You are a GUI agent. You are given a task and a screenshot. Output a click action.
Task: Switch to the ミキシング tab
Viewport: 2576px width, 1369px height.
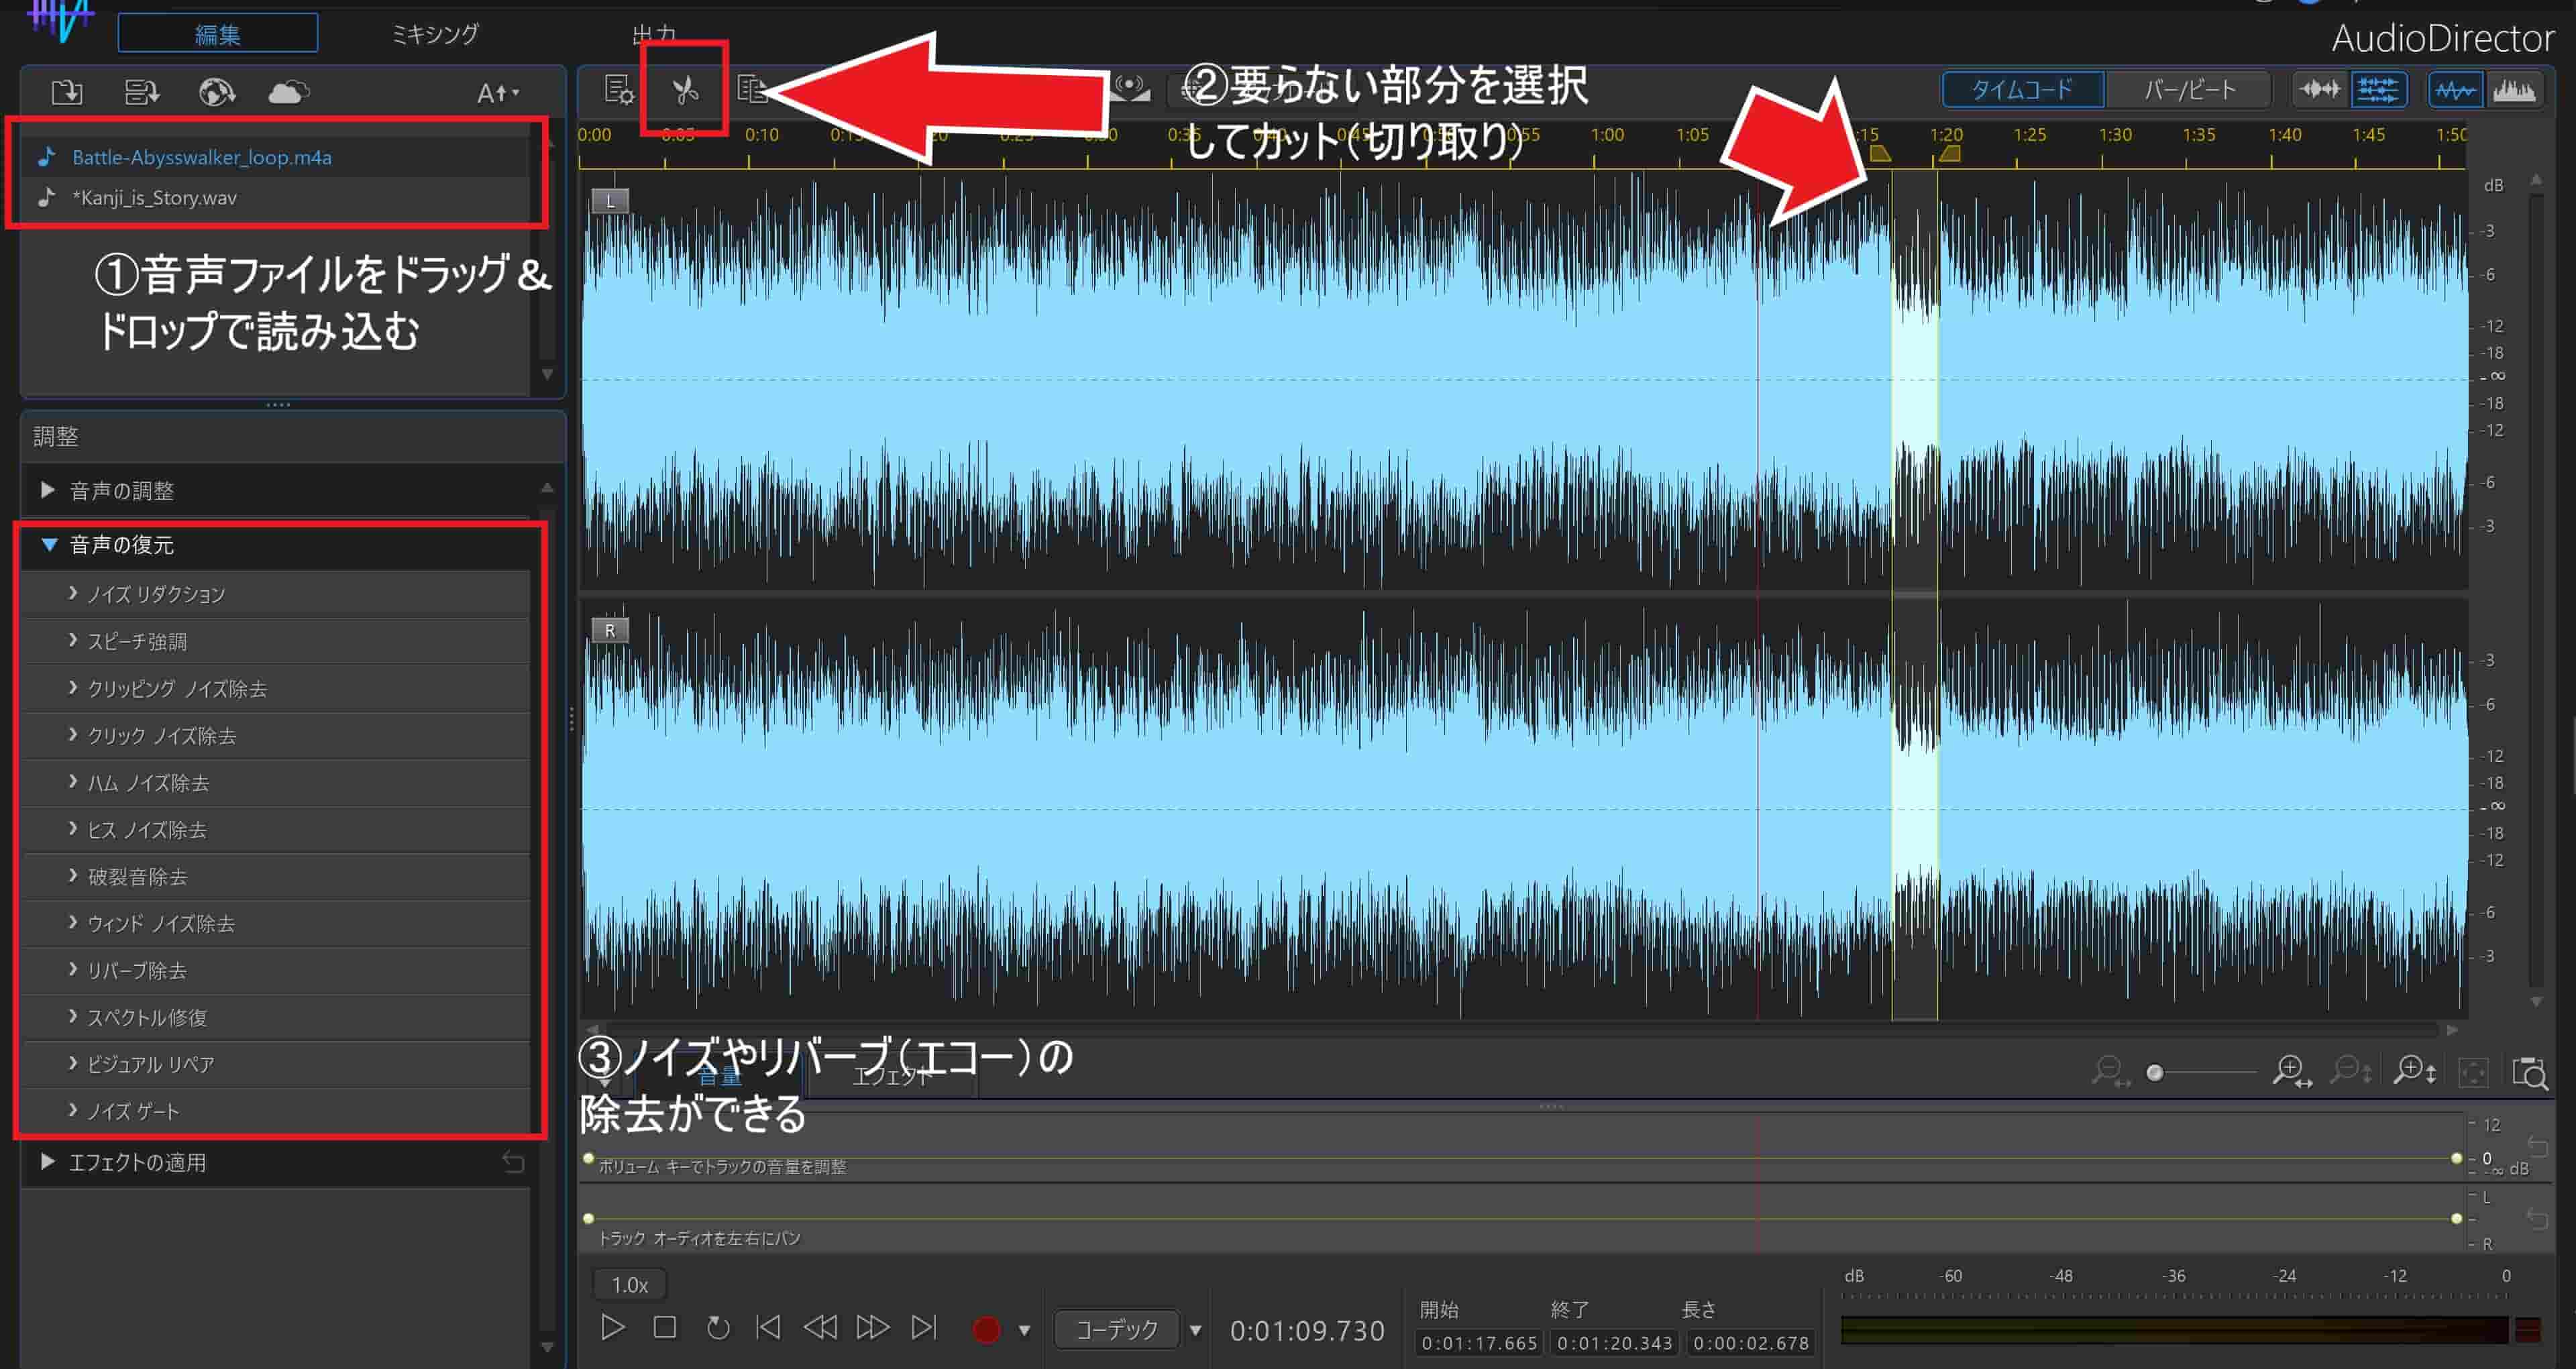434,33
